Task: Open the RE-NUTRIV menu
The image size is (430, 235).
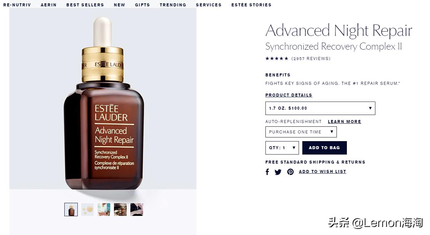Action: pyautogui.click(x=17, y=5)
